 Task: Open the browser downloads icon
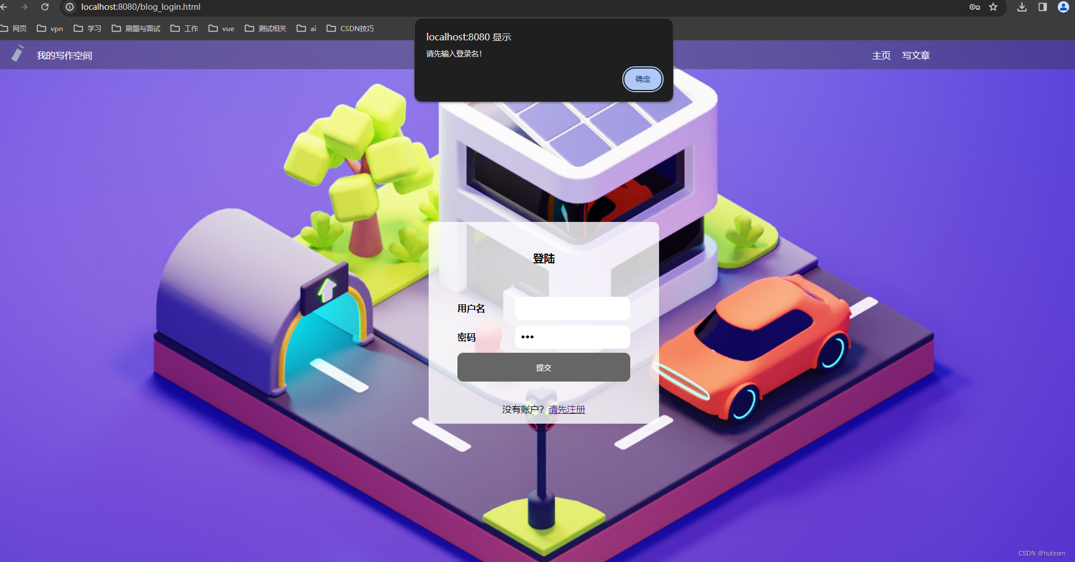tap(1022, 7)
